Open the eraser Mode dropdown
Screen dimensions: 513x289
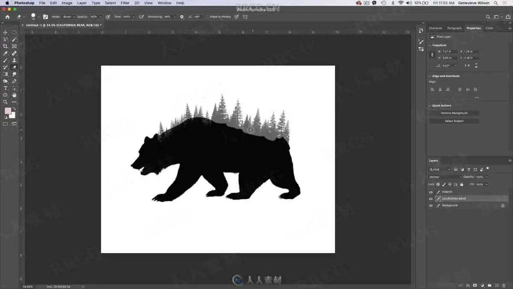[x=69, y=17]
